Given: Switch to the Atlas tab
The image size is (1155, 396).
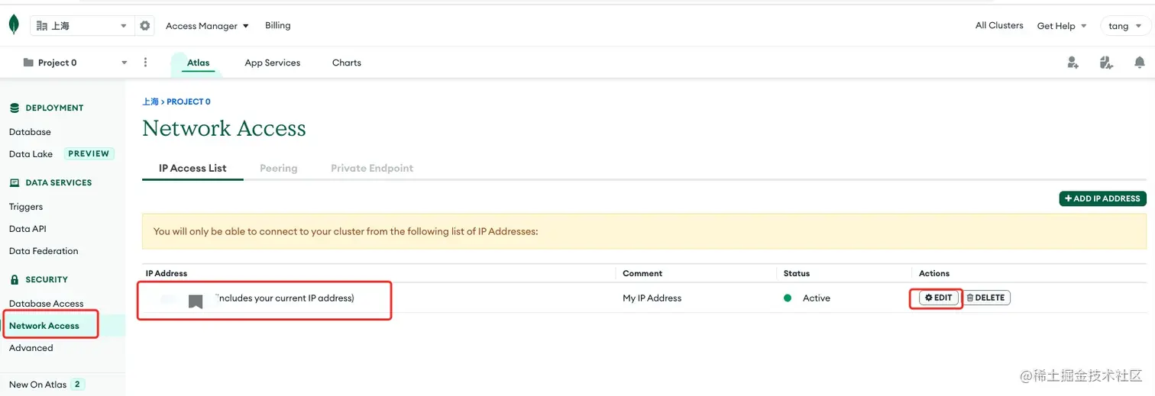Looking at the screenshot, I should pyautogui.click(x=199, y=63).
